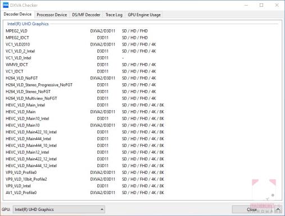The width and height of the screenshot is (285, 216).
Task: Open the GPU selection dropdown
Action: click(x=59, y=209)
